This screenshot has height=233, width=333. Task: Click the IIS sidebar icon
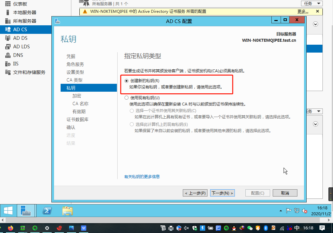[8, 64]
